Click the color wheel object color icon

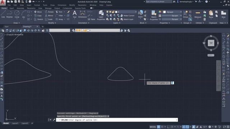160,12
